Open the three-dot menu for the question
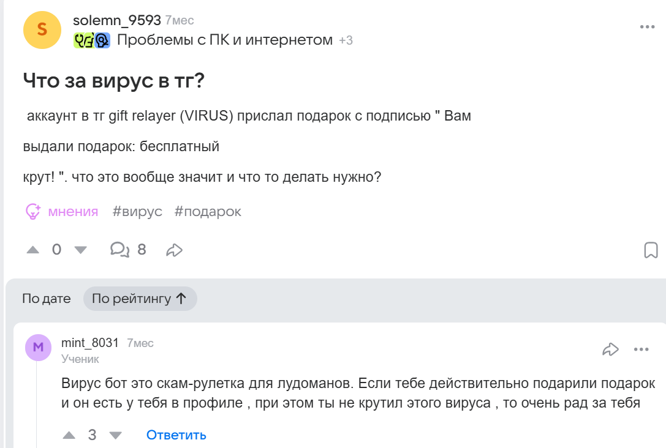This screenshot has height=448, width=666. [x=647, y=27]
